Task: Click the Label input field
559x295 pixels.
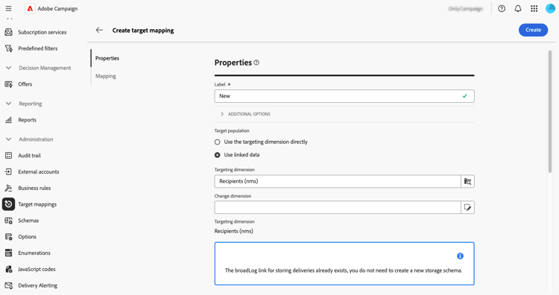Action: click(x=344, y=96)
